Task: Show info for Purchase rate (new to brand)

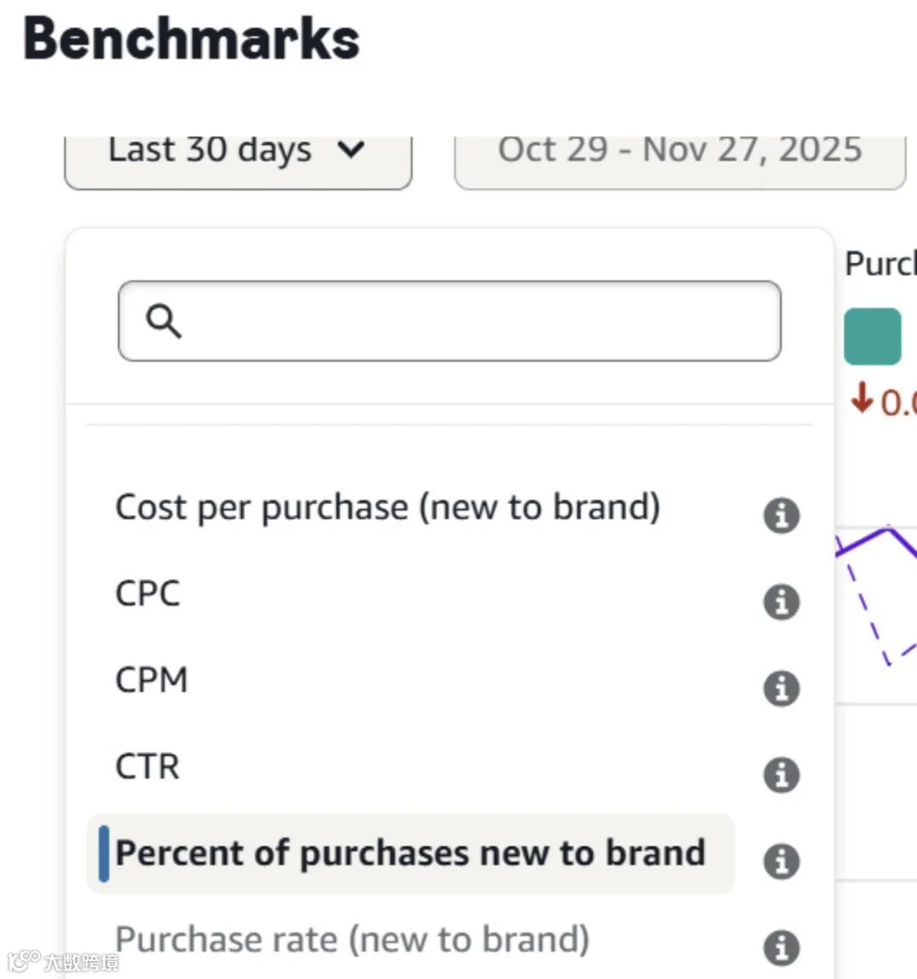Action: click(x=781, y=948)
